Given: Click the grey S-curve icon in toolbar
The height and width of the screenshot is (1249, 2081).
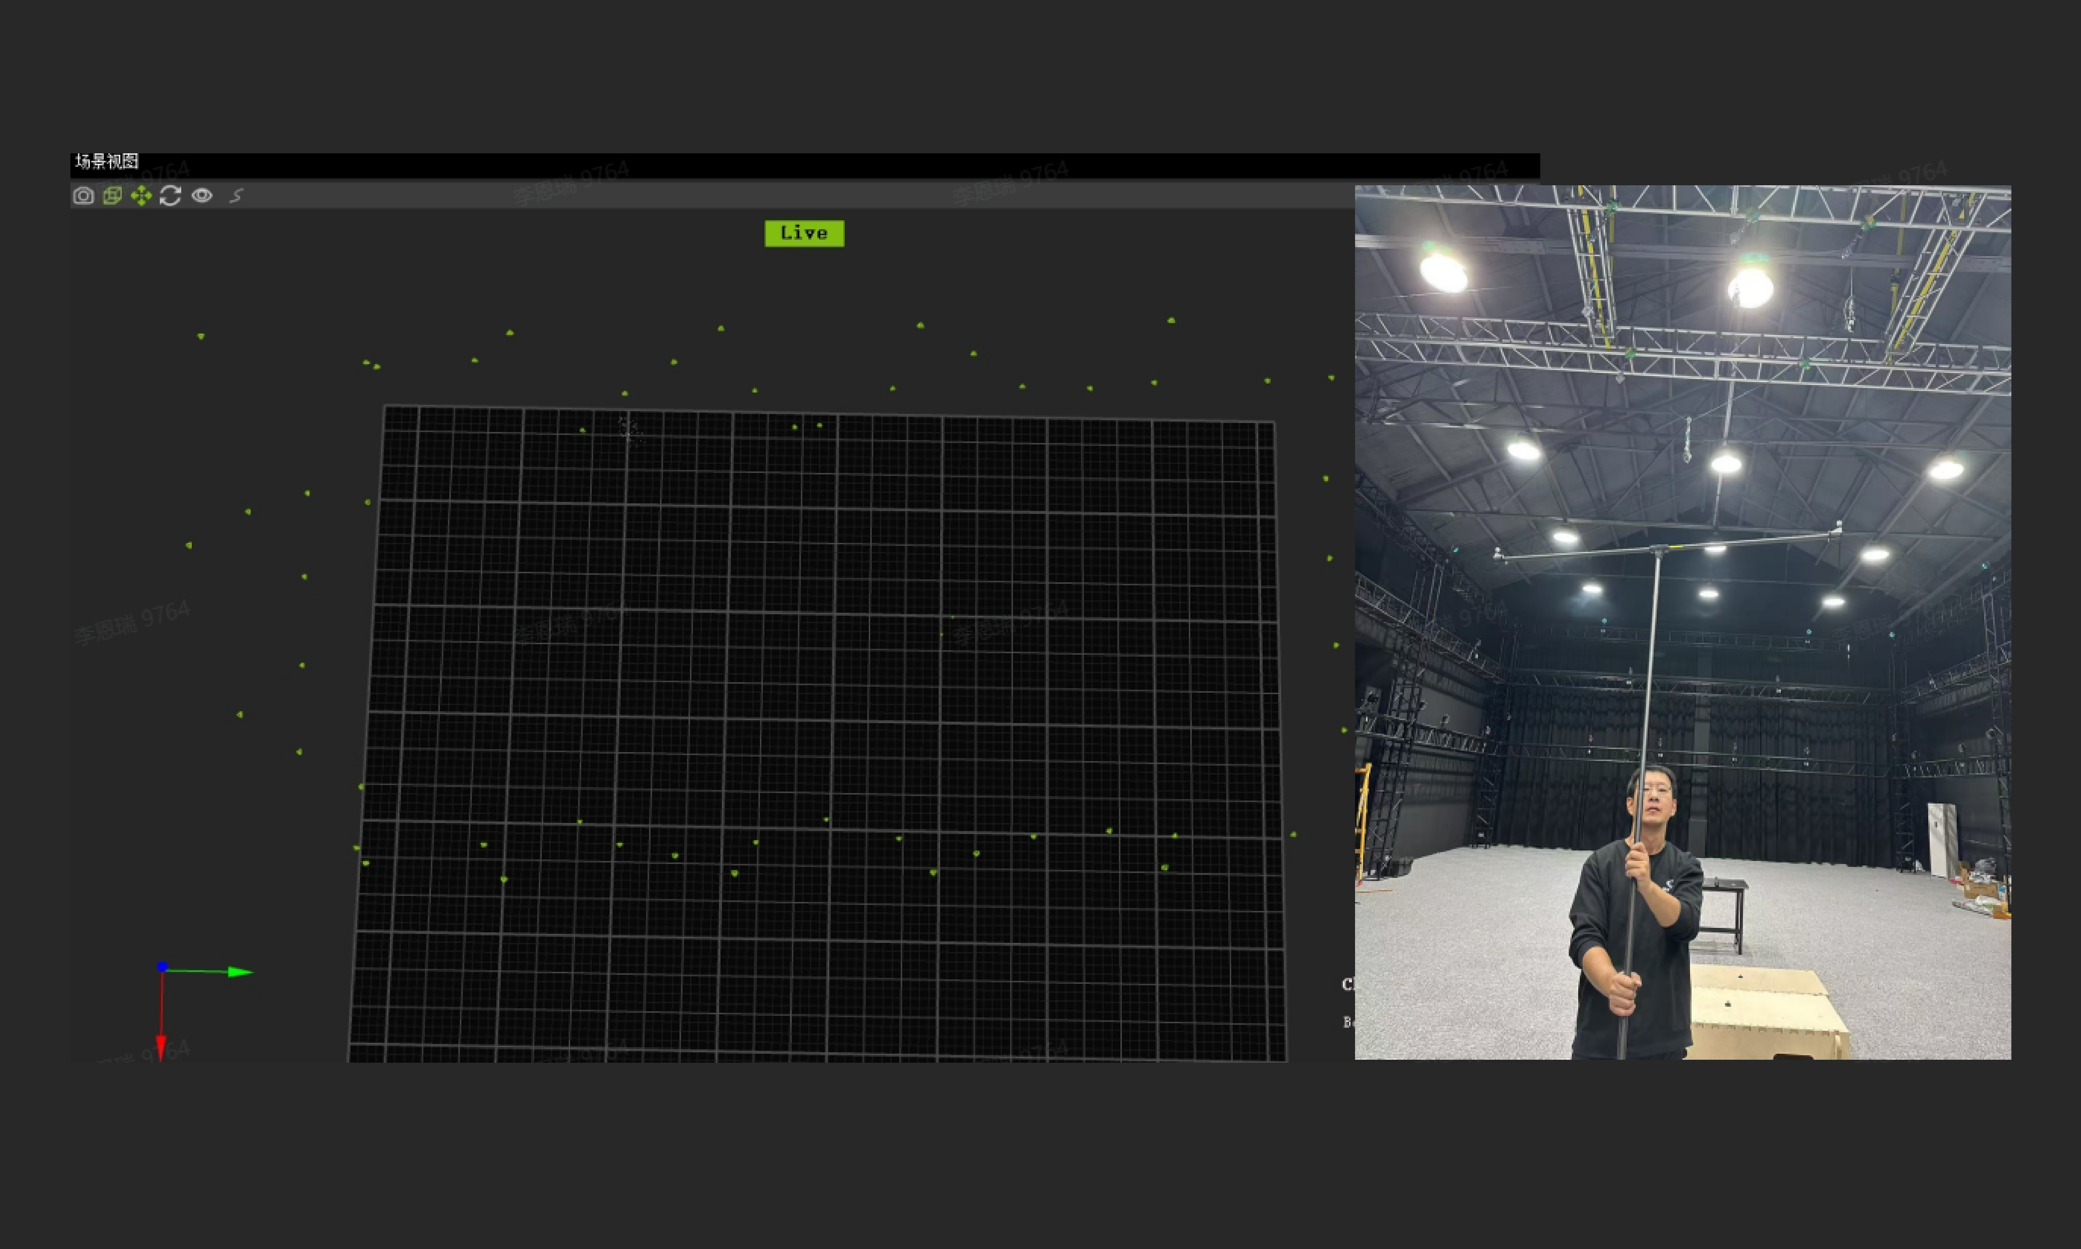Looking at the screenshot, I should 237,196.
